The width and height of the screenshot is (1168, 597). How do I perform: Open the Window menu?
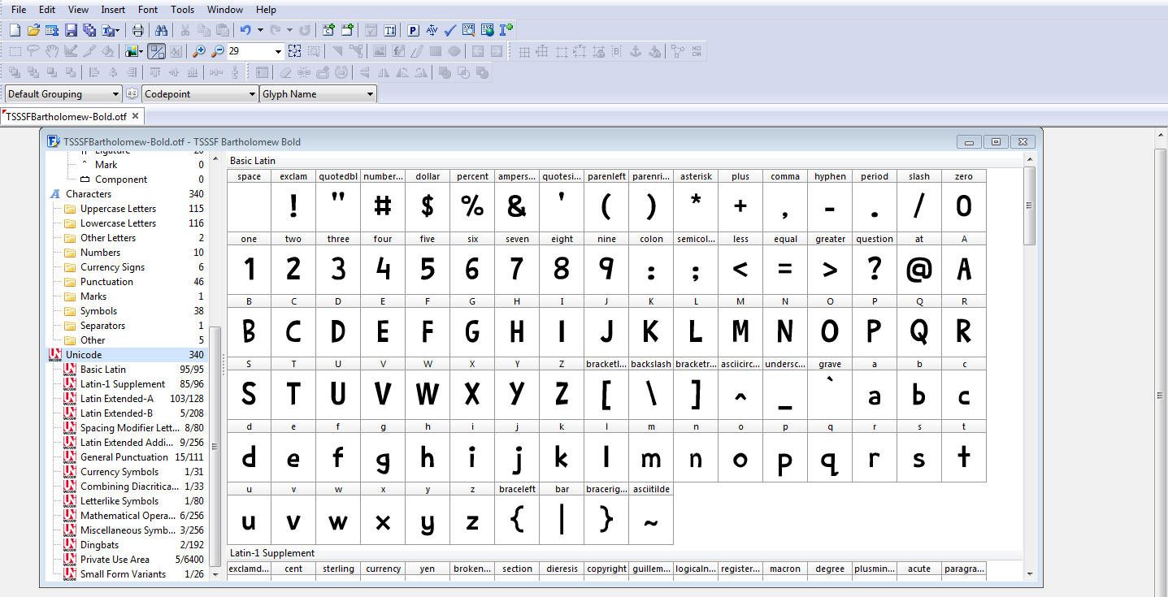pyautogui.click(x=225, y=10)
